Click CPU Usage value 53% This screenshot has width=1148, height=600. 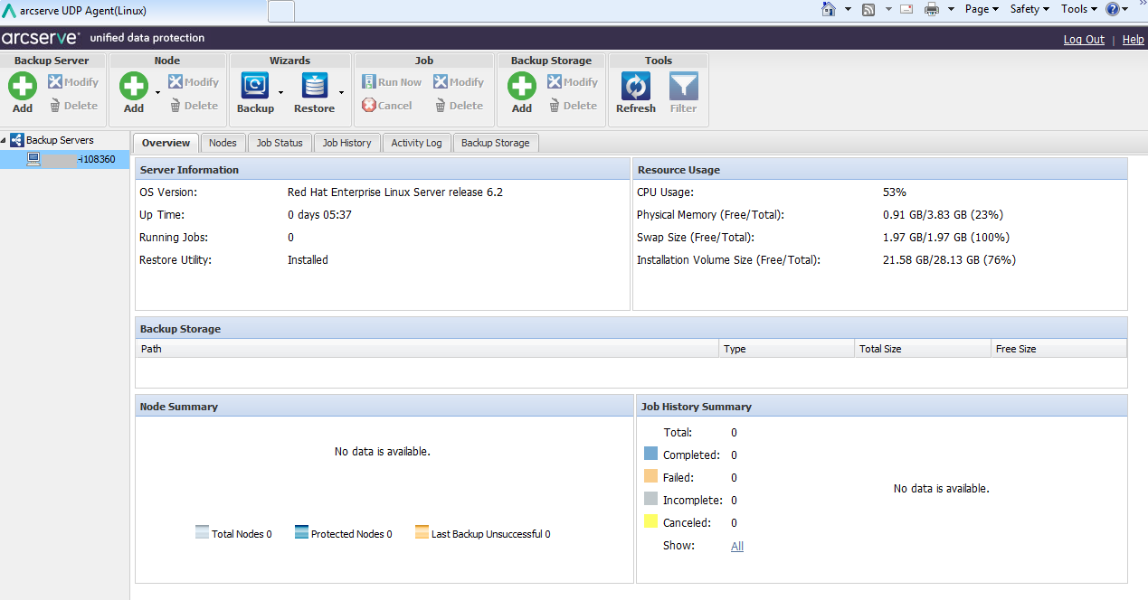(895, 192)
